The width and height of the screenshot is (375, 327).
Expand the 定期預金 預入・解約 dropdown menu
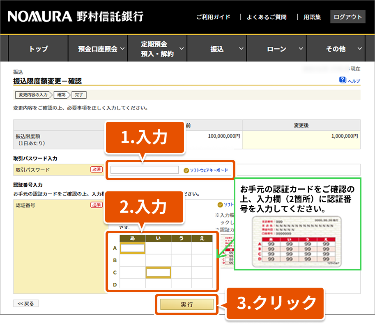point(157,49)
